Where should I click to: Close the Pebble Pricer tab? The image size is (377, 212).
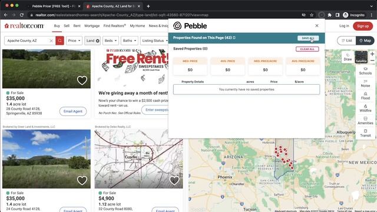click(x=79, y=6)
